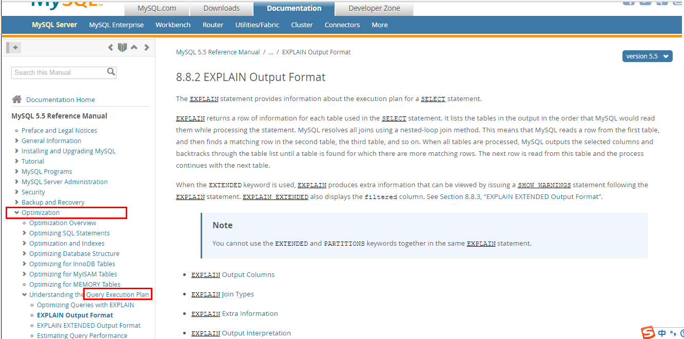Open MySQL Server in the blue menu

click(x=54, y=25)
